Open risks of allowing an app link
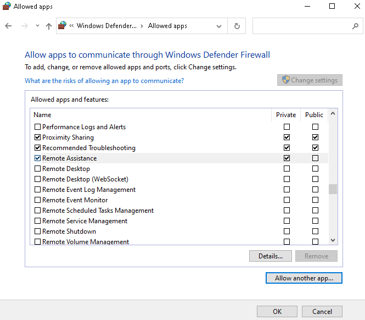Viewport: 365px width, 320px height. click(x=104, y=81)
